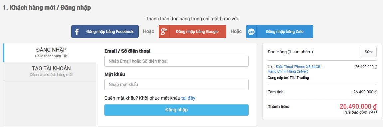This screenshot has height=127, width=383.
Task: Click the blue Đăng nhập submit button
Action: pyautogui.click(x=177, y=110)
